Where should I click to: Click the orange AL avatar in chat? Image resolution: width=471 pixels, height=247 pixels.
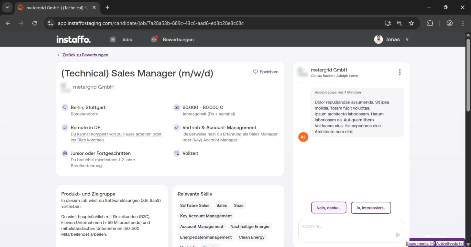click(x=303, y=137)
